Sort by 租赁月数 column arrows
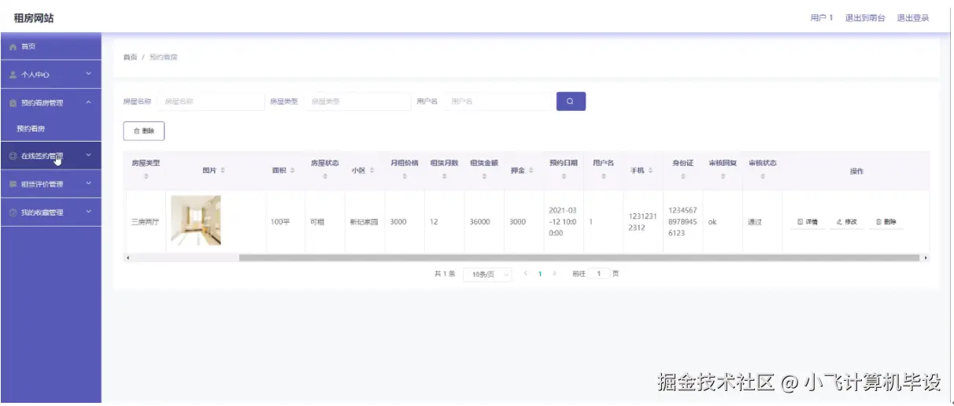 (444, 177)
